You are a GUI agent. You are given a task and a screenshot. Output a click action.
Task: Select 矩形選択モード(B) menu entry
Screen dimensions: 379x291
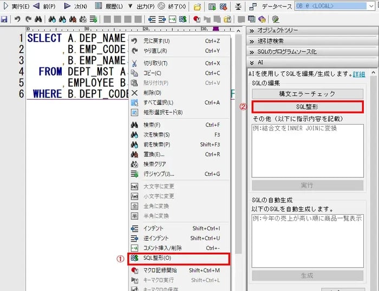point(162,112)
